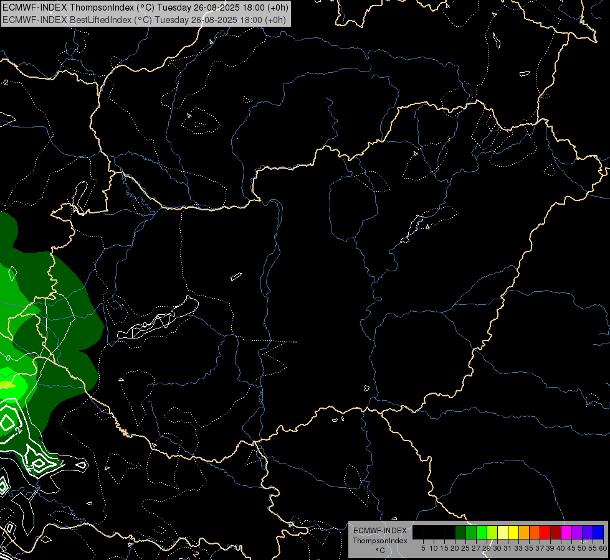Click the legend label "ECMWF-INDEX"
The image size is (610, 560).
tap(380, 531)
